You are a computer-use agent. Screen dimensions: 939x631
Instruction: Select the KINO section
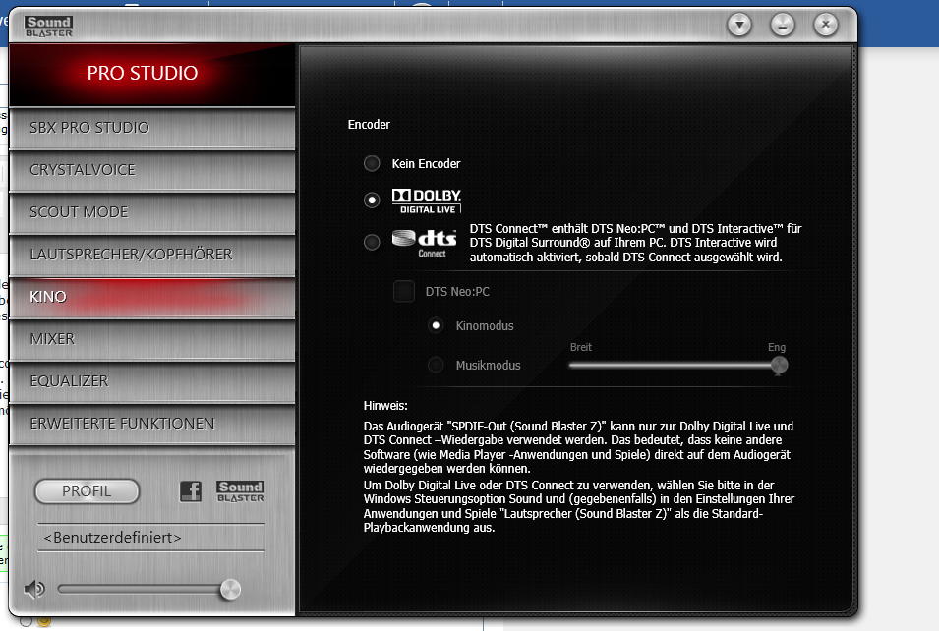pos(152,297)
